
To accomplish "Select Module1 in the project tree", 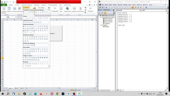I will click(107, 27).
